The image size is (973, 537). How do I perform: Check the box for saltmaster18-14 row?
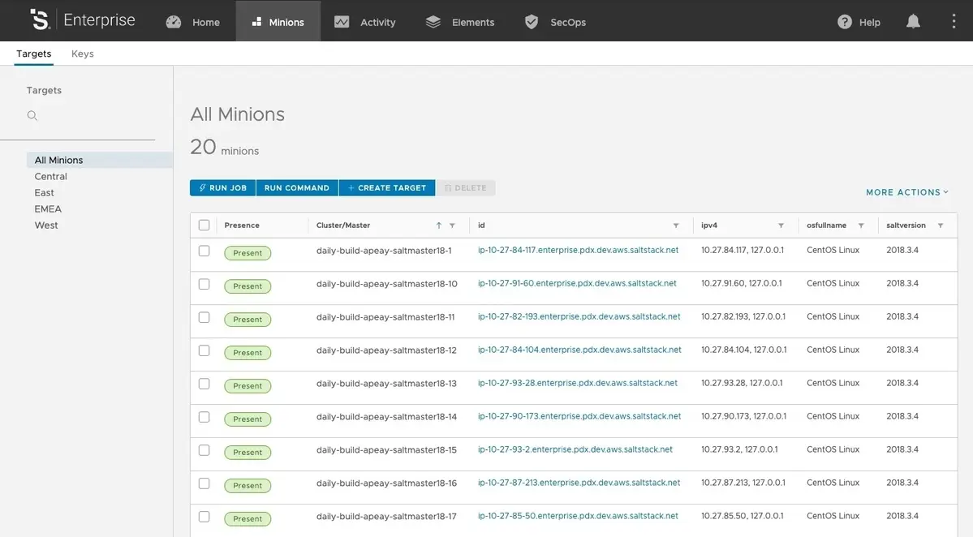pyautogui.click(x=205, y=417)
